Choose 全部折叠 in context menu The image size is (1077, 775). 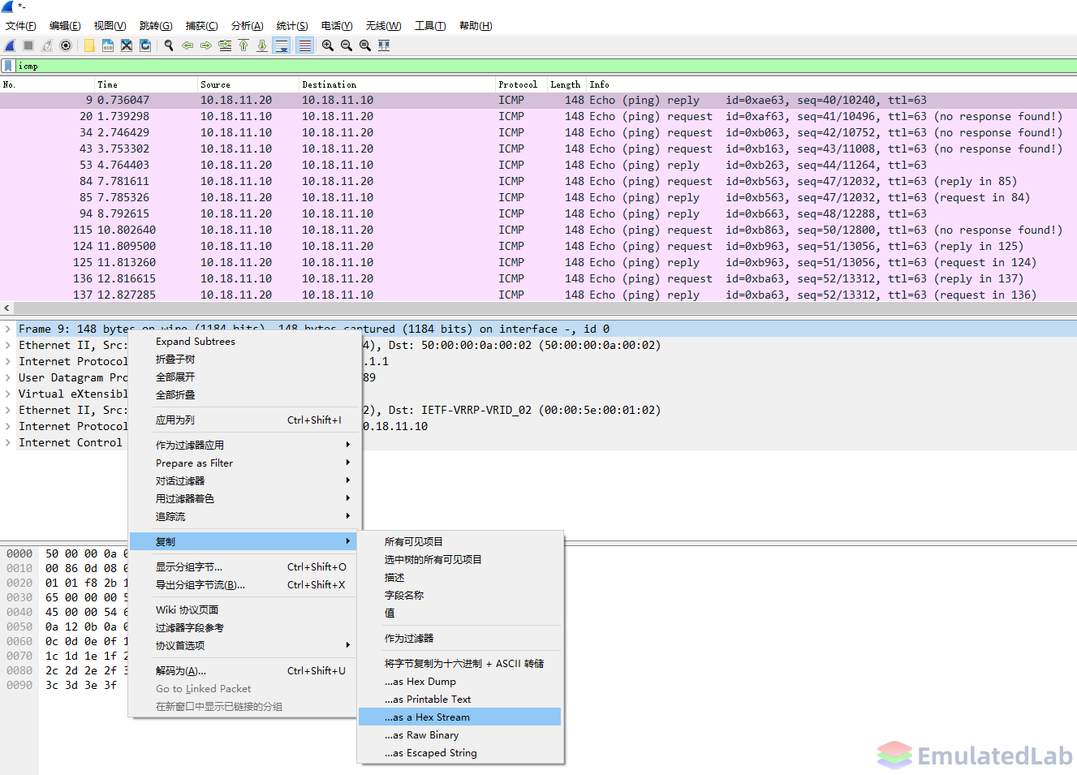244,394
